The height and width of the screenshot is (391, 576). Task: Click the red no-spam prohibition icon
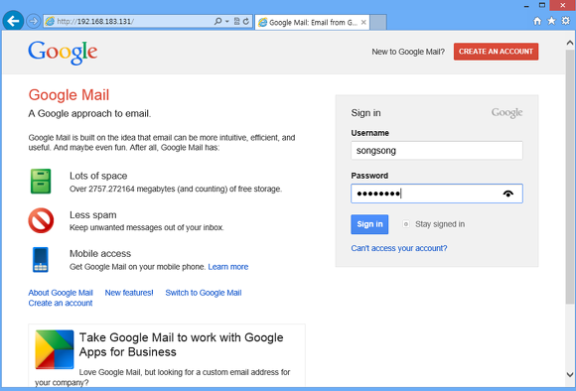pyautogui.click(x=41, y=220)
